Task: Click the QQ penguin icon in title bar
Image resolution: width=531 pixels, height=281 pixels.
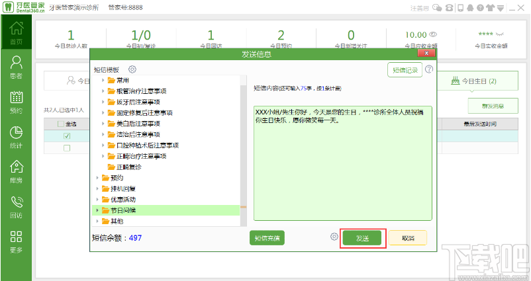Action: click(470, 8)
